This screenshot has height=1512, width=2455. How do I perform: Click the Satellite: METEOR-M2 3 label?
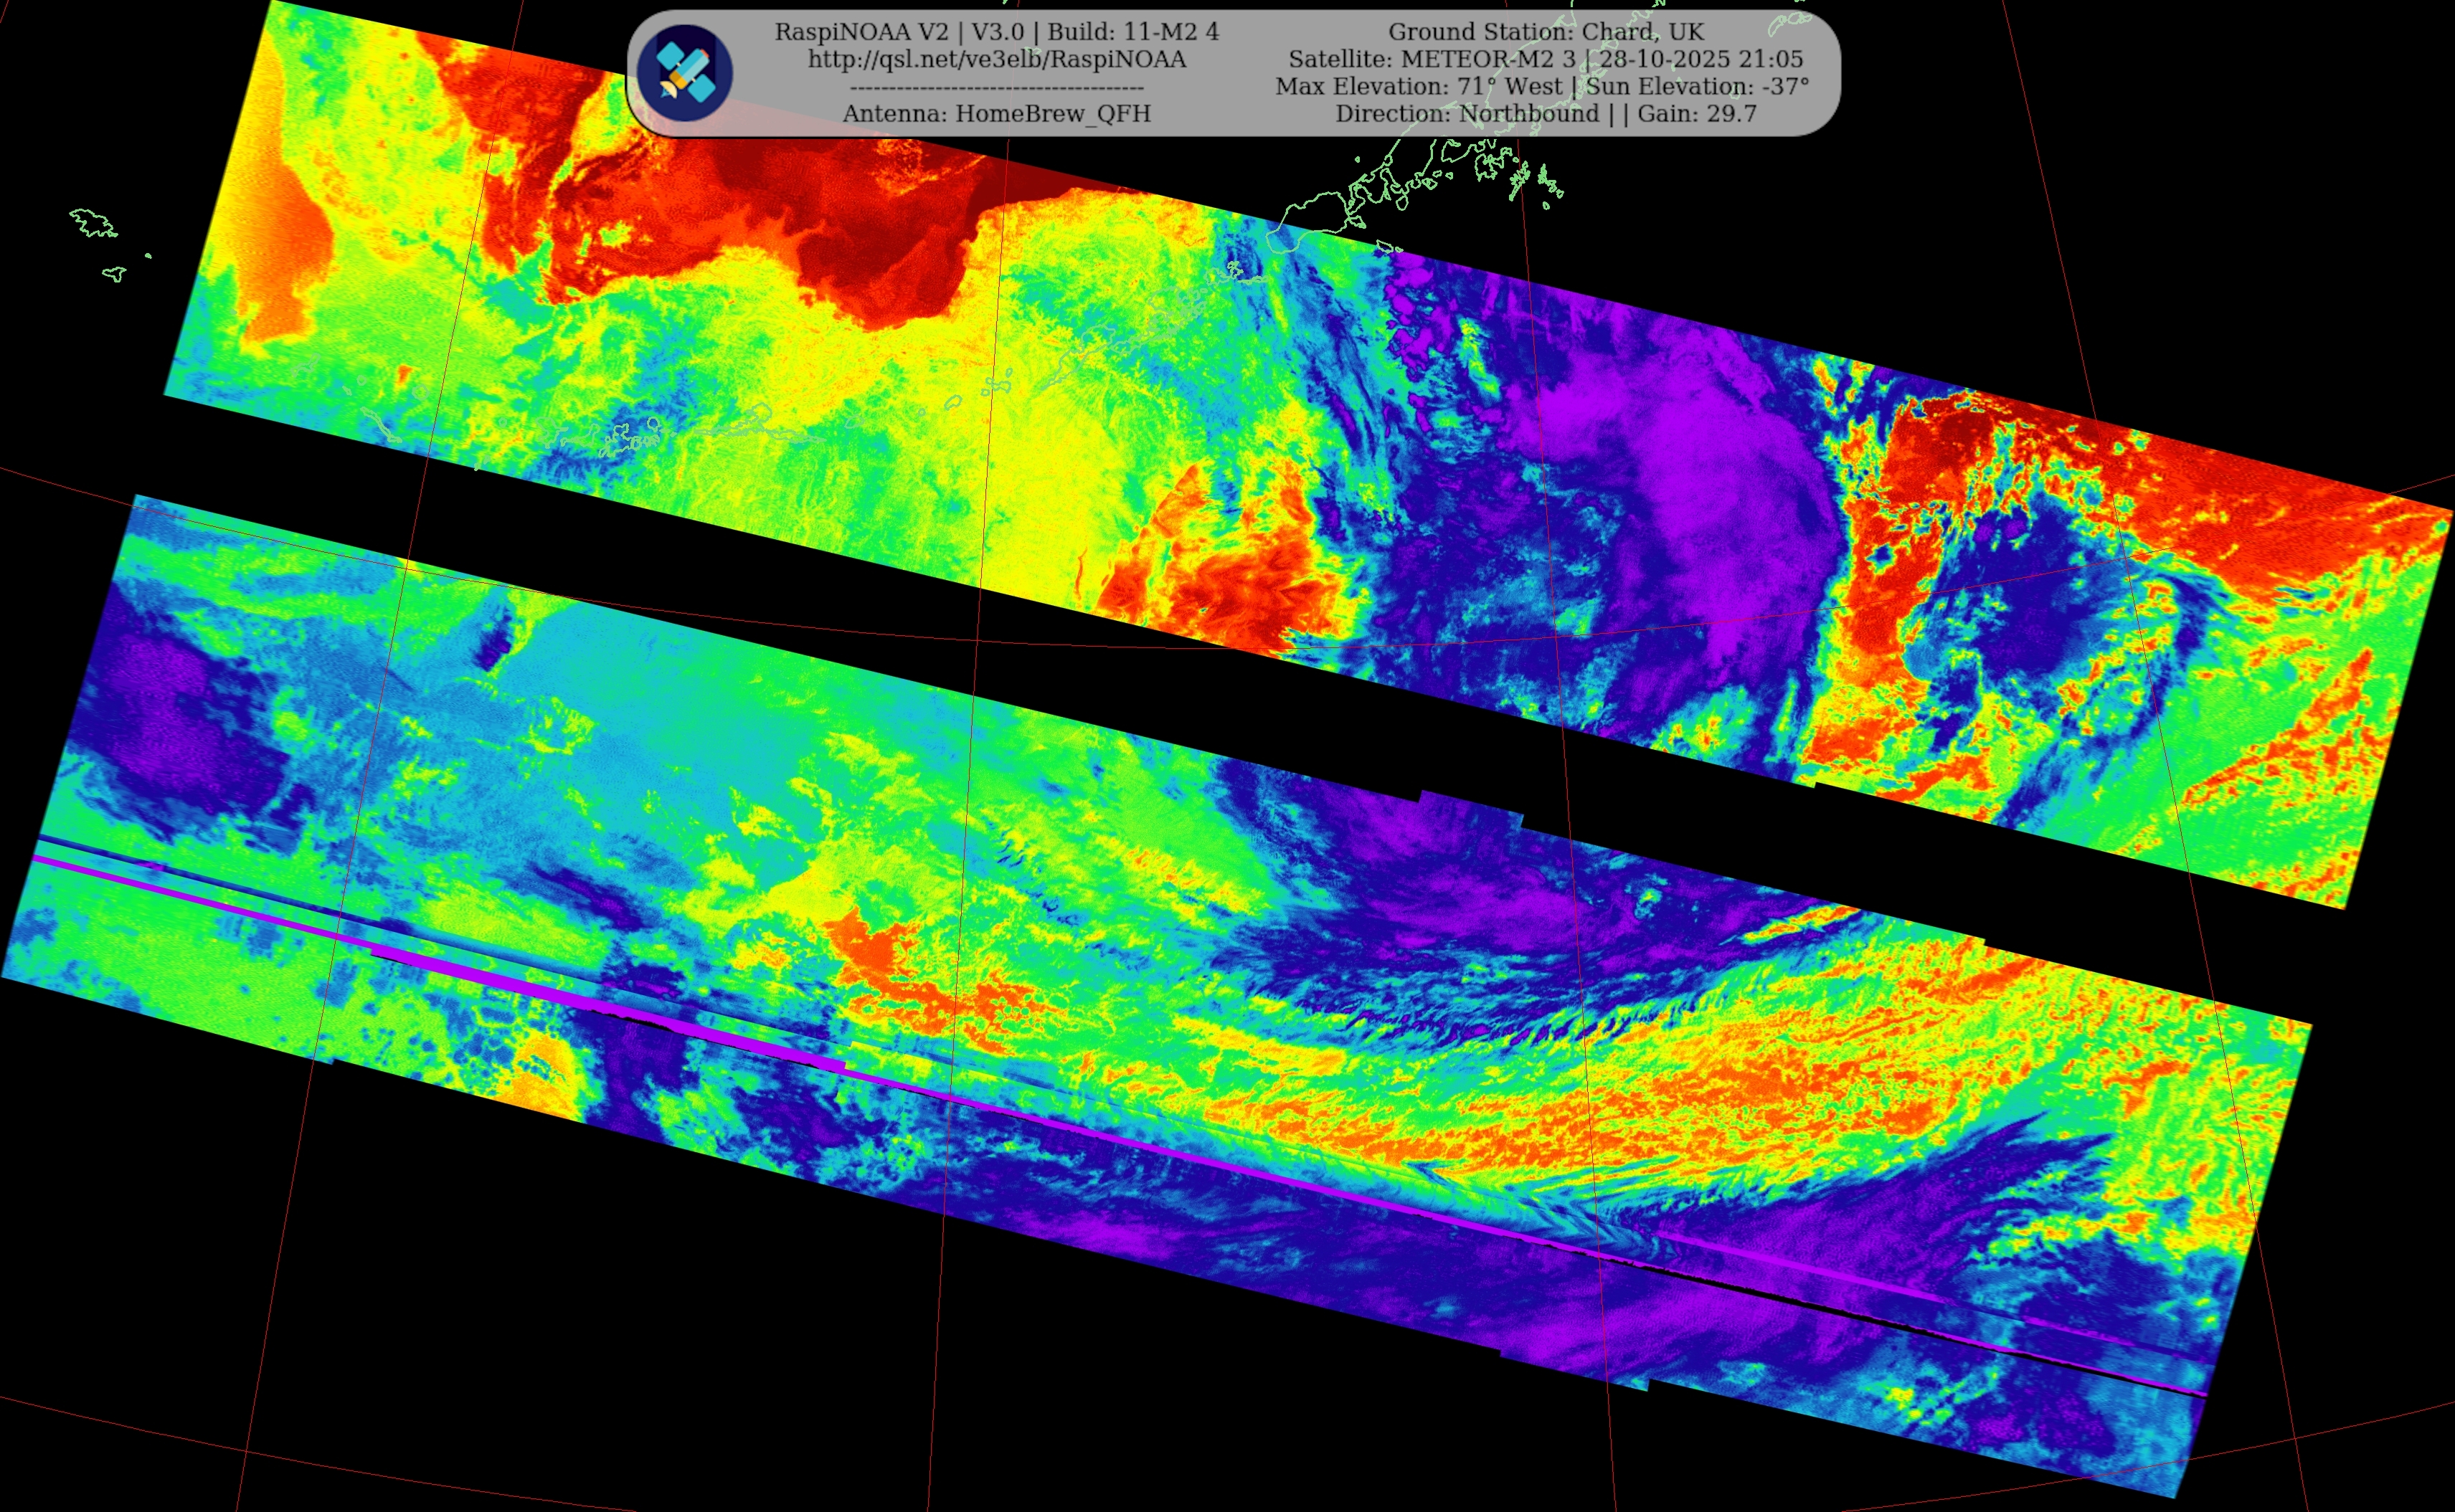(x=1431, y=59)
